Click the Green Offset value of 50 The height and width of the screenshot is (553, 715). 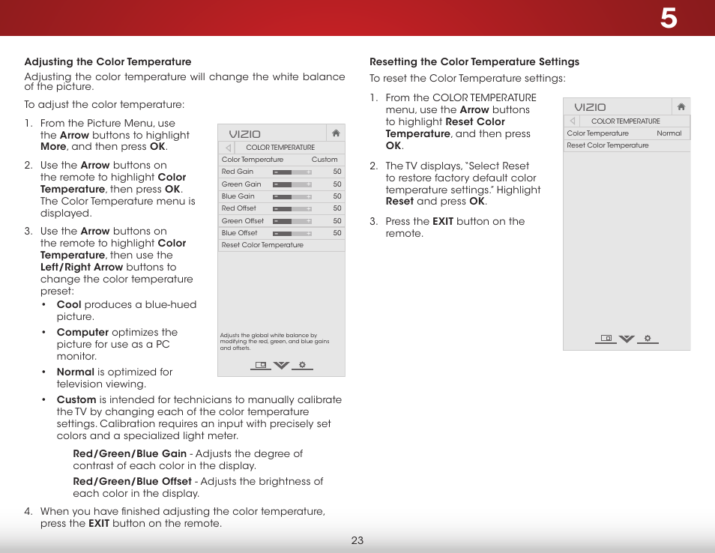coord(337,221)
